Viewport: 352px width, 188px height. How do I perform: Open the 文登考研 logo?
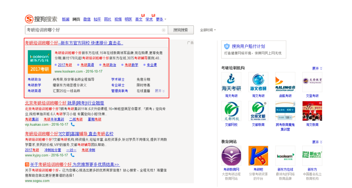[312, 82]
